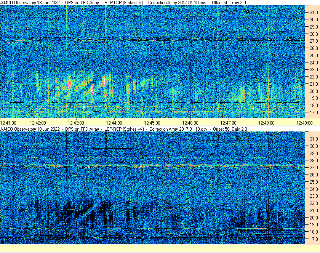Screen dimensions: 320x253
Task: Pick the 31.0 frequency label in LCP-RCP panel
Action: pyautogui.click(x=314, y=139)
